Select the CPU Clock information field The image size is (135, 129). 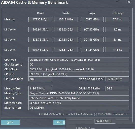click(x=79, y=69)
